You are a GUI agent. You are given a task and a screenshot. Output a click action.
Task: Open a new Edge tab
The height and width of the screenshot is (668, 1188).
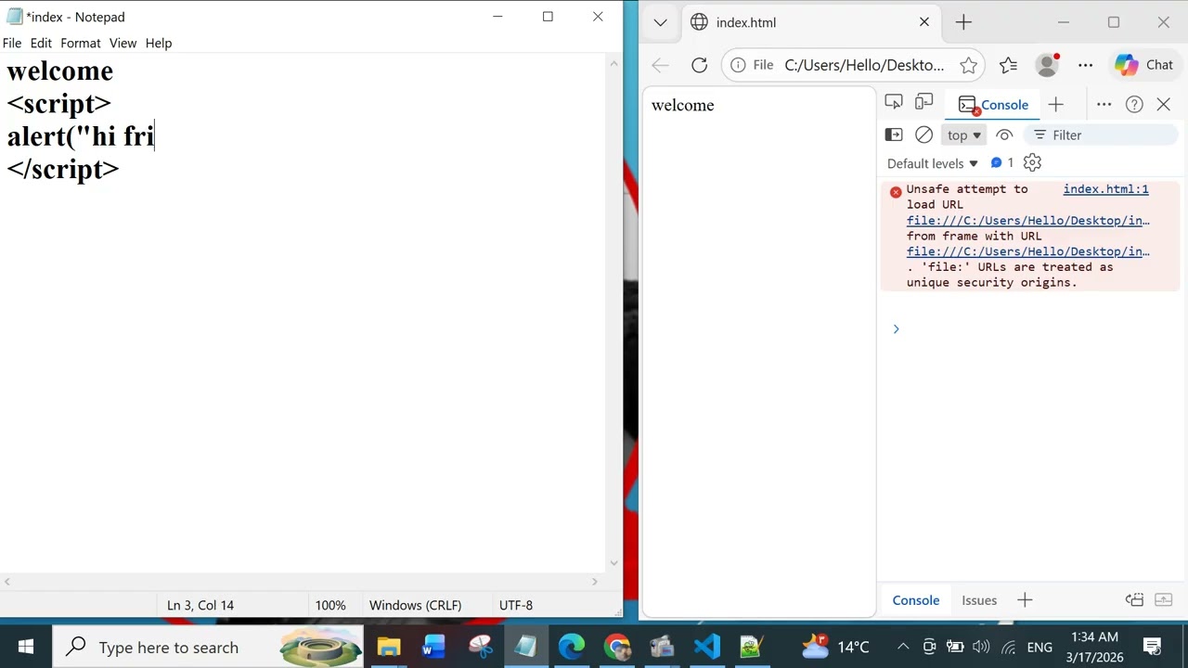pos(963,22)
